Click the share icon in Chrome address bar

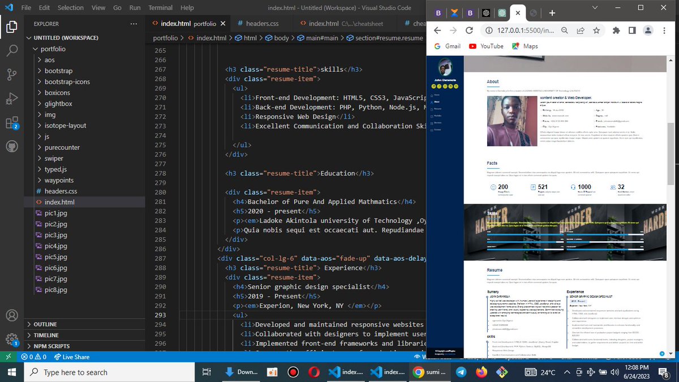click(581, 31)
